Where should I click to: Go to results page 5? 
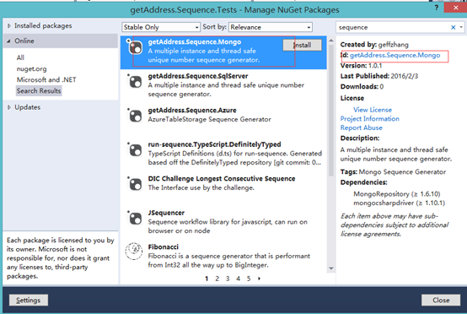coord(249,279)
